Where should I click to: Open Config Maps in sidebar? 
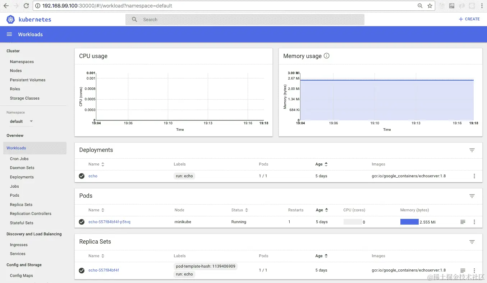point(22,275)
